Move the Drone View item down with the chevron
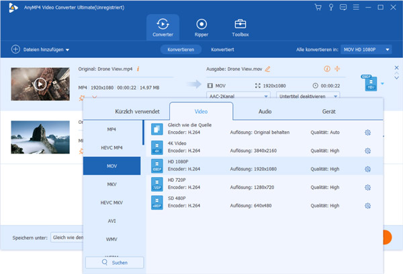The image size is (403, 274). click(x=396, y=77)
